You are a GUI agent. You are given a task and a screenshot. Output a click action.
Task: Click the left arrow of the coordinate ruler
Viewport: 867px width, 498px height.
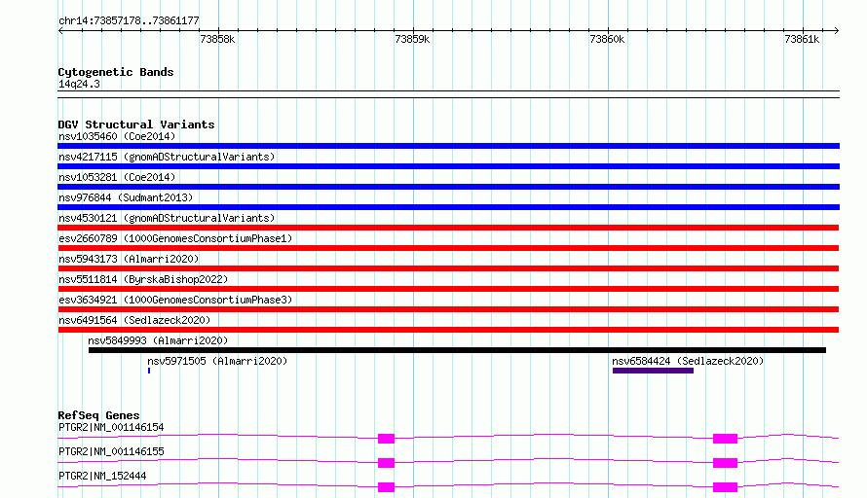[60, 30]
